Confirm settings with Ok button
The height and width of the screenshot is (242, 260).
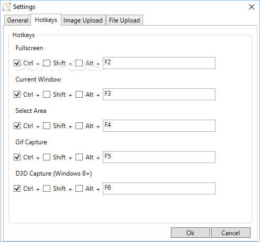(x=190, y=233)
